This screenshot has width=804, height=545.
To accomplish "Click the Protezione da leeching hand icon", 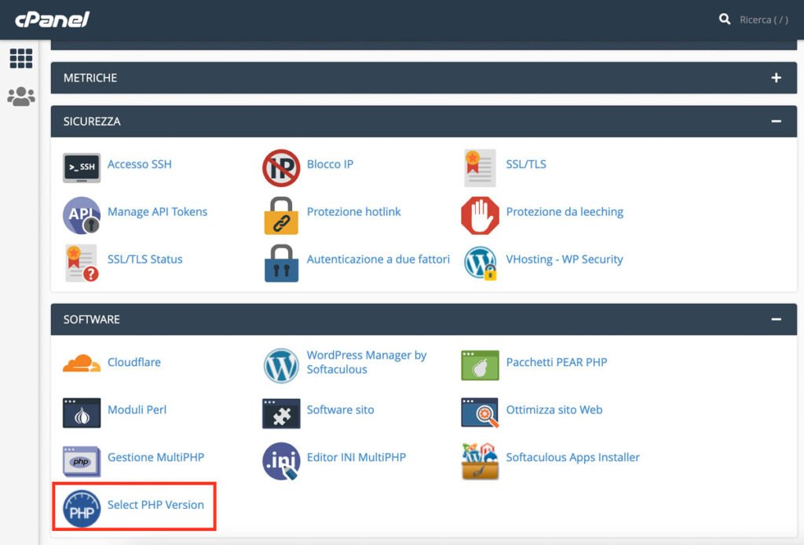I will (480, 215).
